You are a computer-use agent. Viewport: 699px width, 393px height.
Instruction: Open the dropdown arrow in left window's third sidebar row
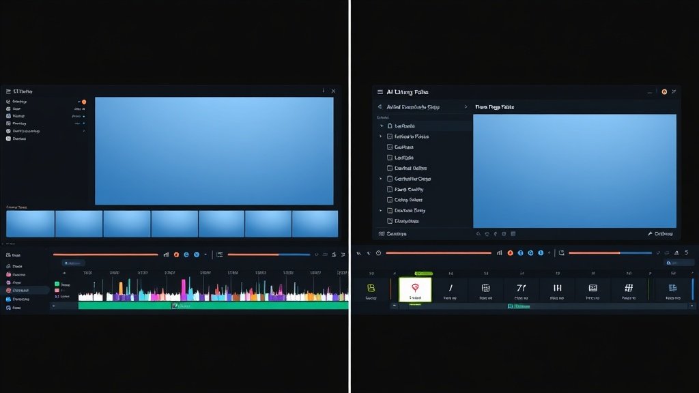tap(83, 116)
